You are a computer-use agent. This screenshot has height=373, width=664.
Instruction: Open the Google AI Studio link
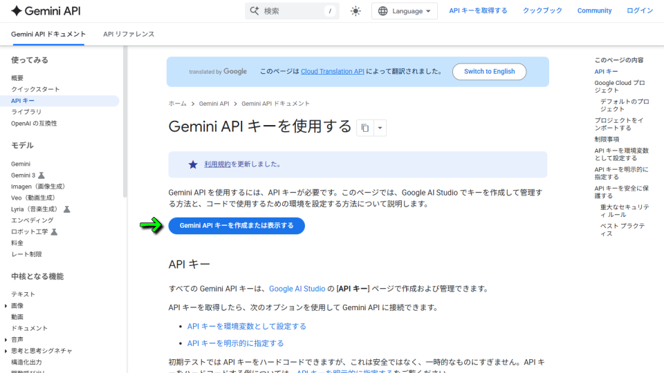(297, 289)
